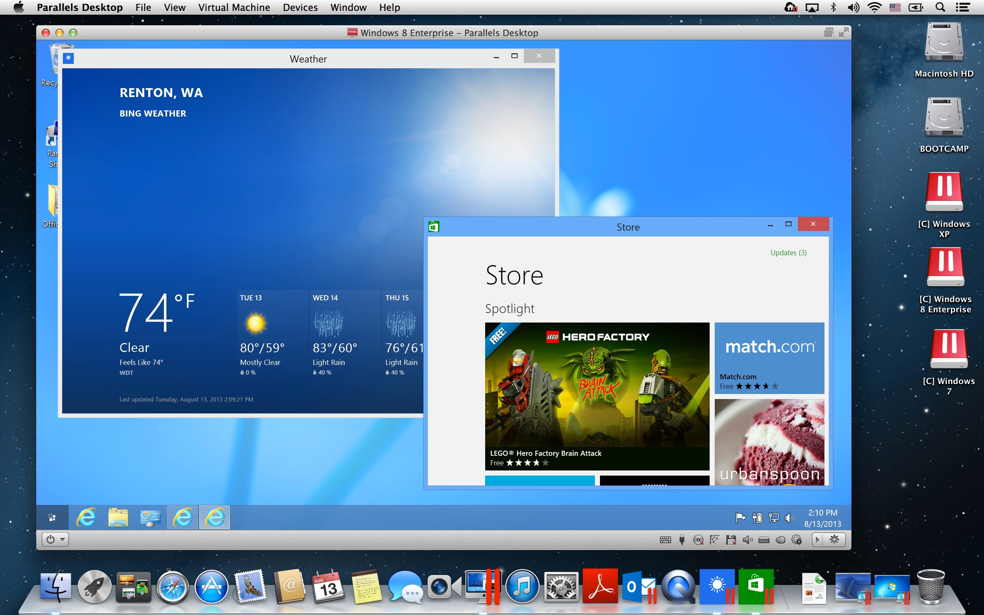Toggle Bluetooth icon in macOS menu bar
Screen dimensions: 984x615
click(x=834, y=7)
